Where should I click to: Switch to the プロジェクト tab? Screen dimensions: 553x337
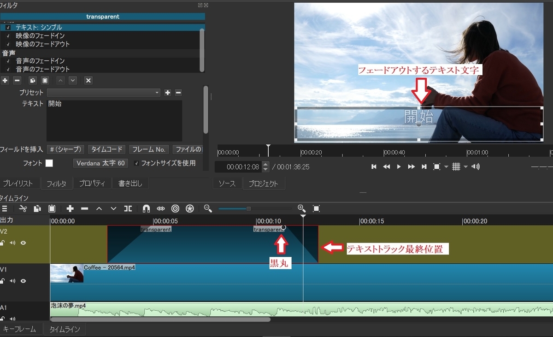pyautogui.click(x=264, y=183)
